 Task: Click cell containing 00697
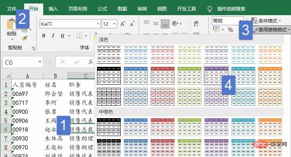(27, 94)
